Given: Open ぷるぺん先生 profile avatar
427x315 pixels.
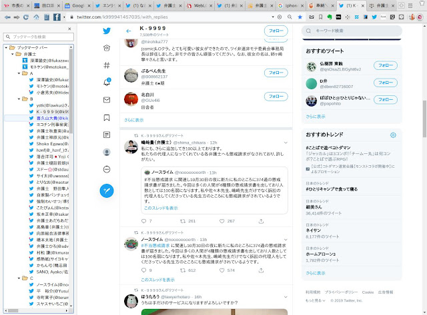Looking at the screenshot, I should [131, 75].
